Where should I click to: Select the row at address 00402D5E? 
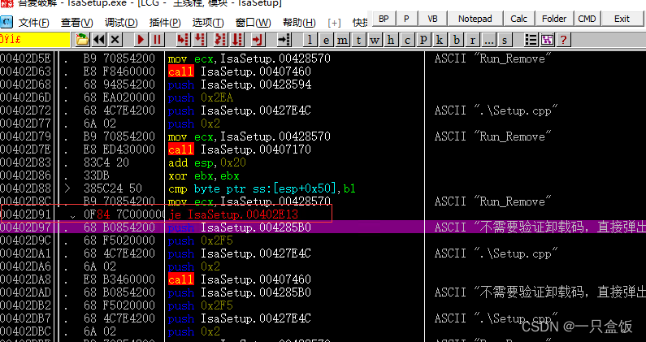coord(323,58)
